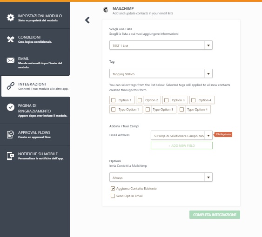Screen dimensions: 262x237
Task: Click Completa Integrazione button
Action: pos(215,215)
